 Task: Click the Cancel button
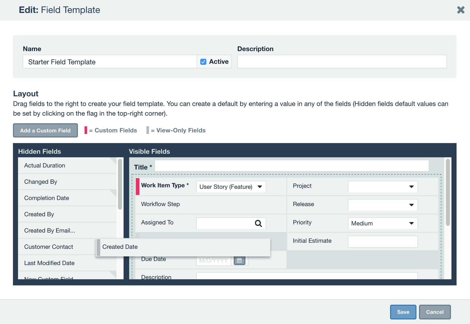tap(435, 312)
